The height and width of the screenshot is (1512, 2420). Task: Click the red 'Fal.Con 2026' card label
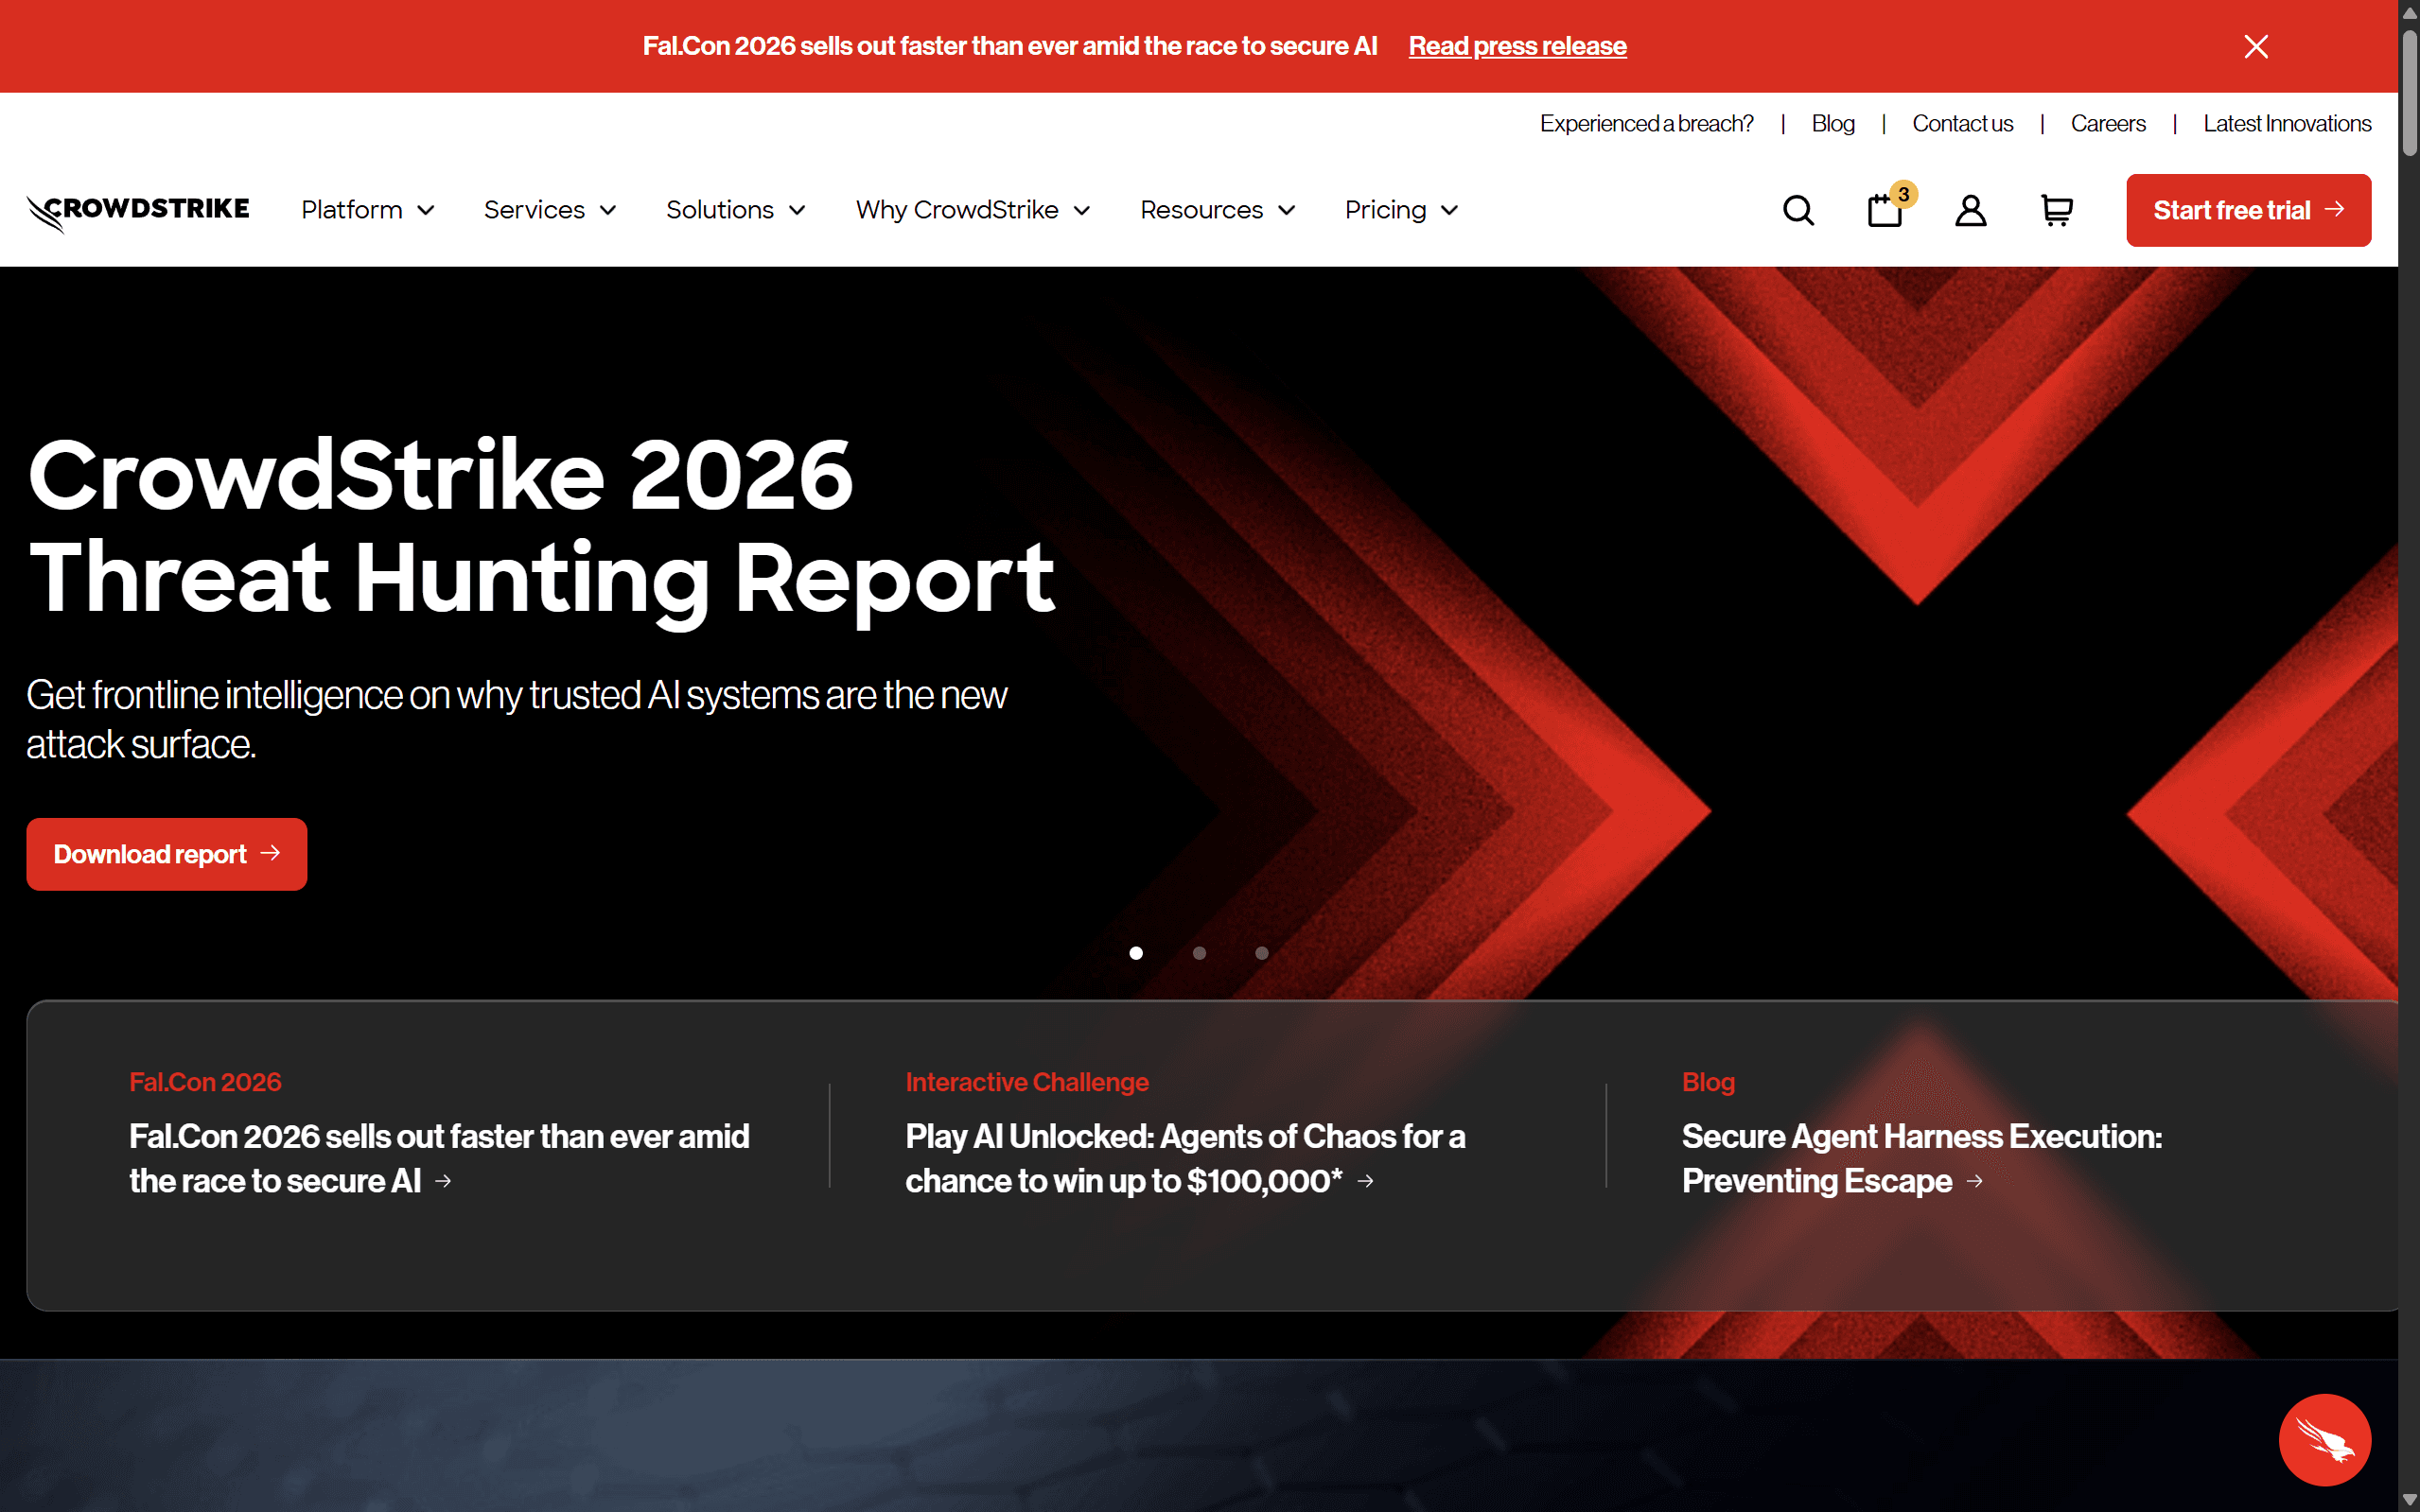(205, 1082)
